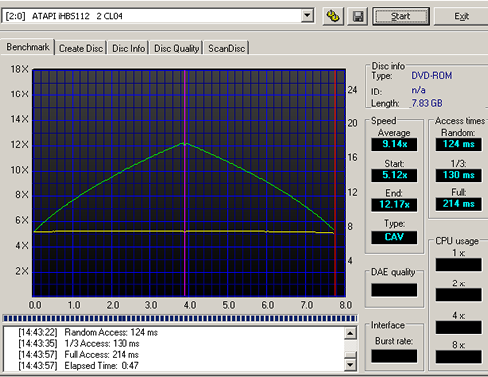Screen dimensions: 488x377
Task: Click the log scrollbar down arrow
Action: coord(350,365)
